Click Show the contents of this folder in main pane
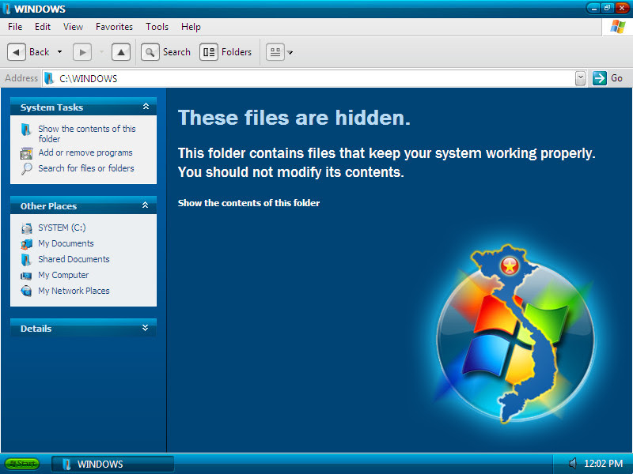Viewport: 633px width, 474px height. [248, 203]
